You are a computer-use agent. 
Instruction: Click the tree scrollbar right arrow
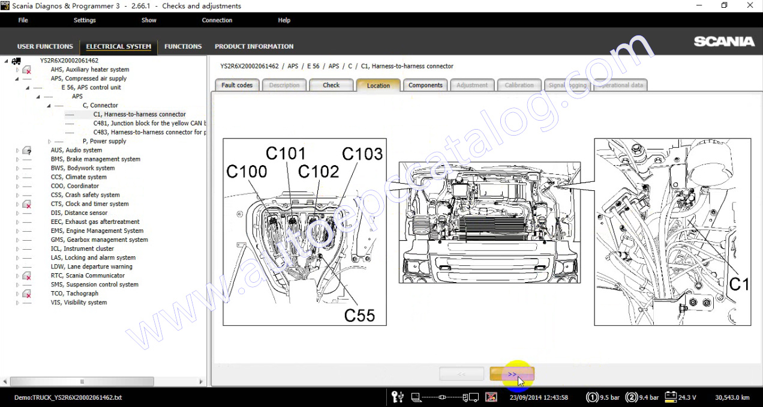pyautogui.click(x=202, y=382)
